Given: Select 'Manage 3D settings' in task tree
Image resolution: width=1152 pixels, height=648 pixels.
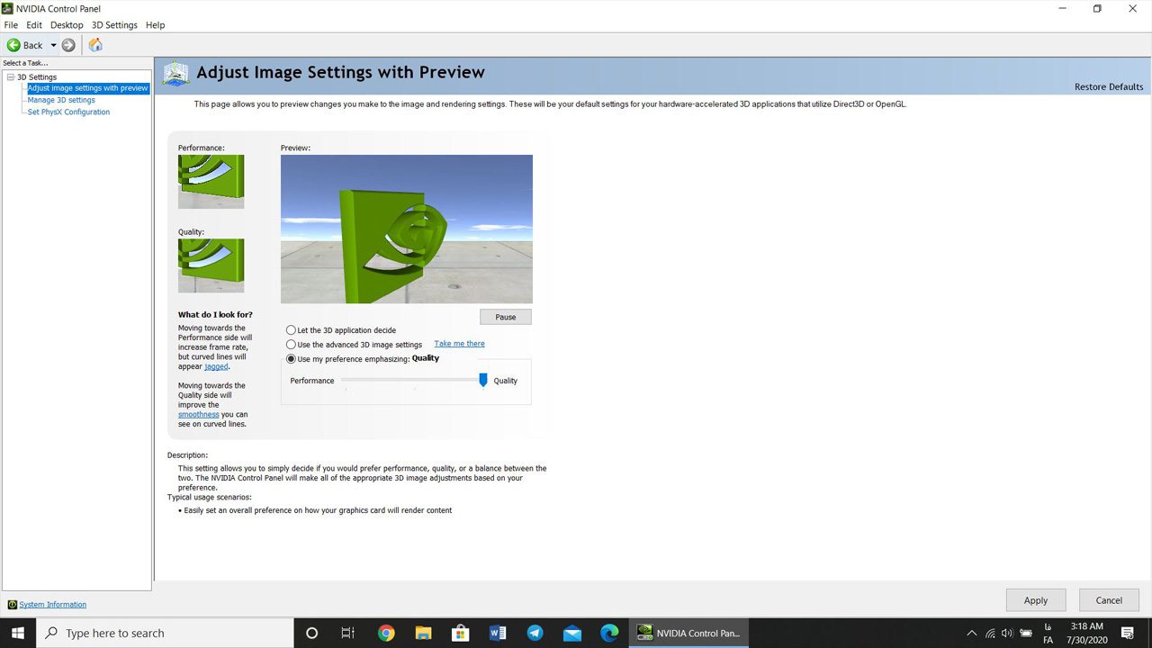Looking at the screenshot, I should pyautogui.click(x=61, y=100).
